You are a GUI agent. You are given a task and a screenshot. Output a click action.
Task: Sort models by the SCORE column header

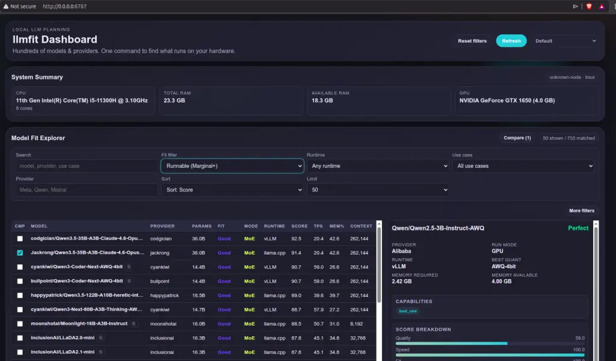[x=299, y=226]
